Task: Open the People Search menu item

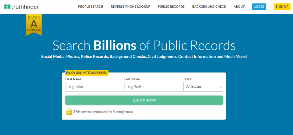Action: [x=90, y=7]
